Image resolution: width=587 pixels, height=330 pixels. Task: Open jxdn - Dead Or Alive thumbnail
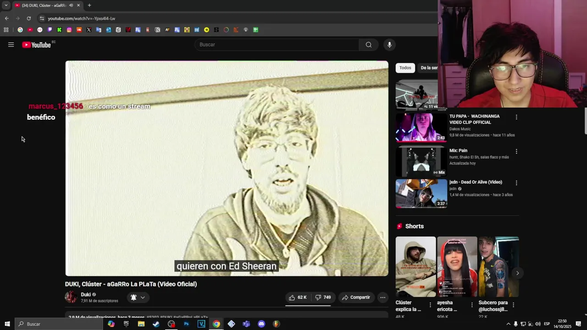421,193
